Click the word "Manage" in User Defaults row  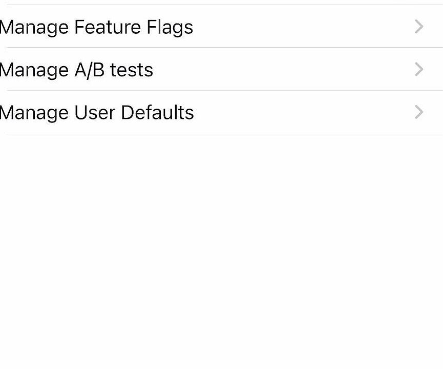34,112
